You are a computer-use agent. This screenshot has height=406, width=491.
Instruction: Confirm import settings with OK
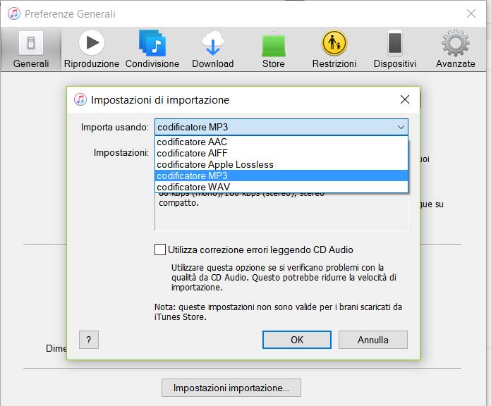(297, 340)
